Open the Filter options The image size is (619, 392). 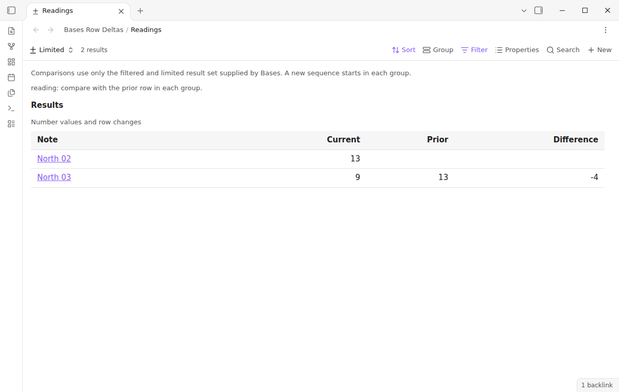pyautogui.click(x=474, y=50)
